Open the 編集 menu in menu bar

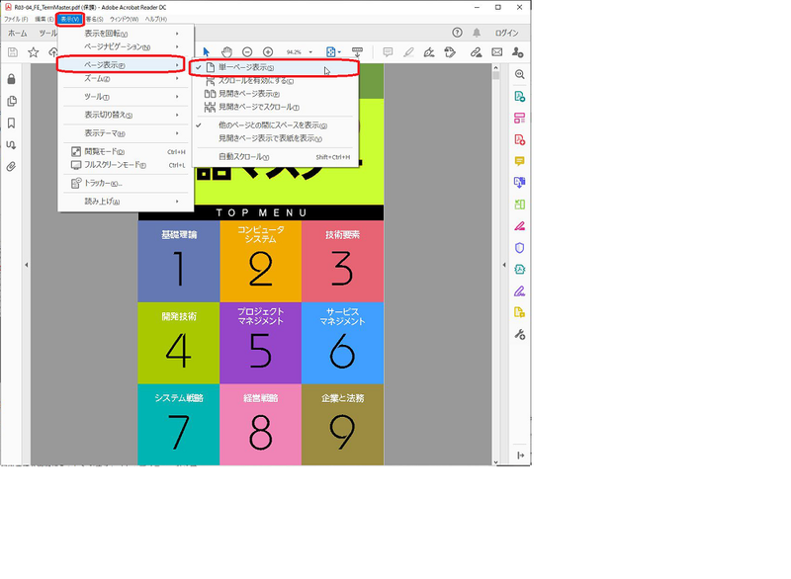44,19
